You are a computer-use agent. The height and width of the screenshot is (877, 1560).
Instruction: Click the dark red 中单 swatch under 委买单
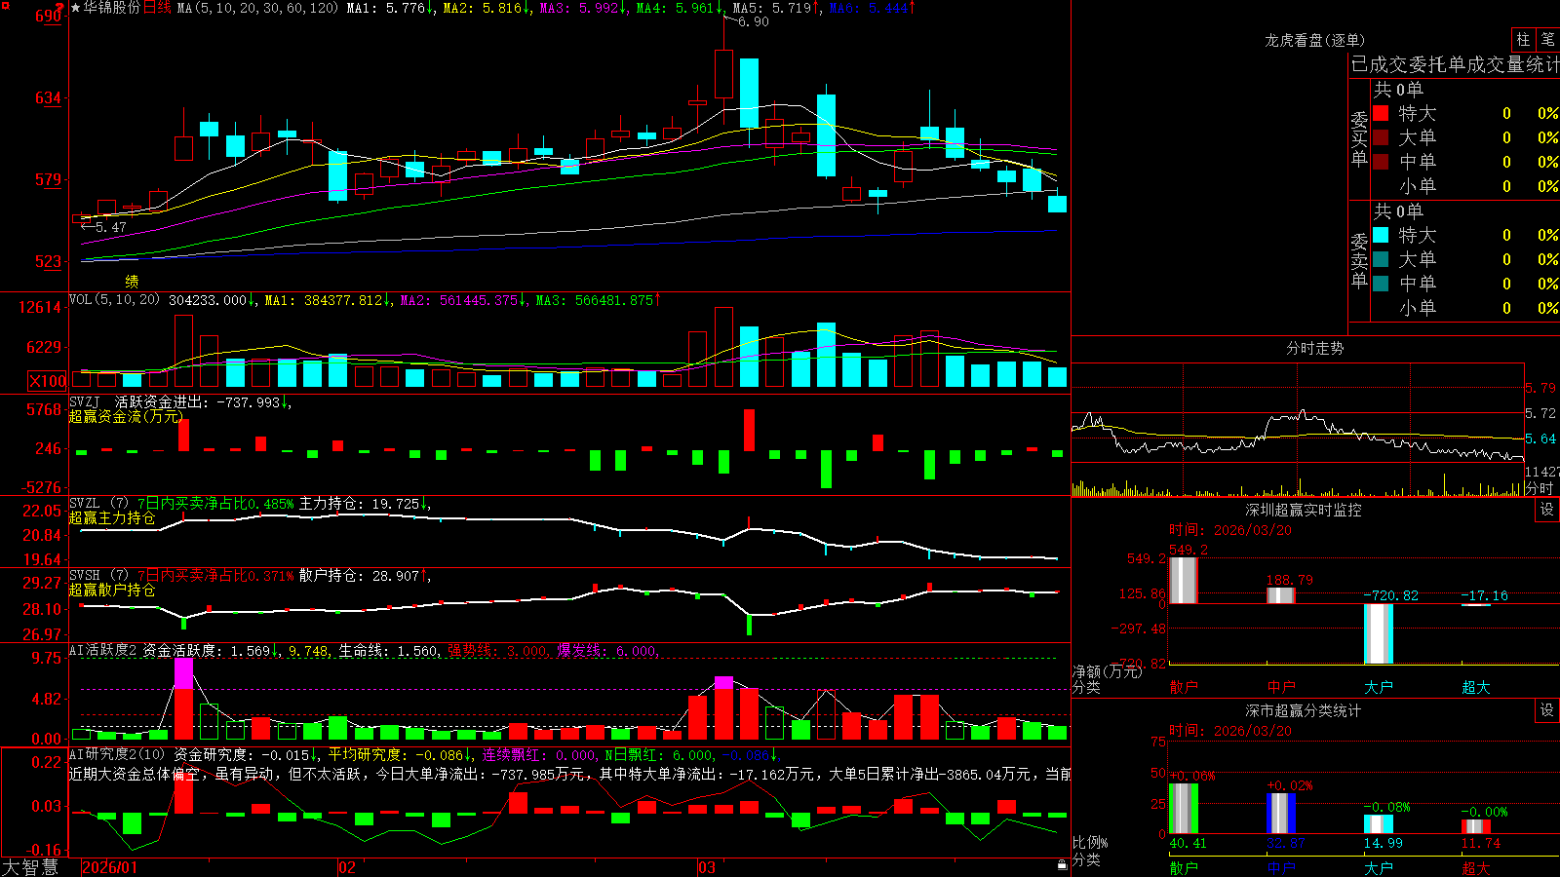1381,162
